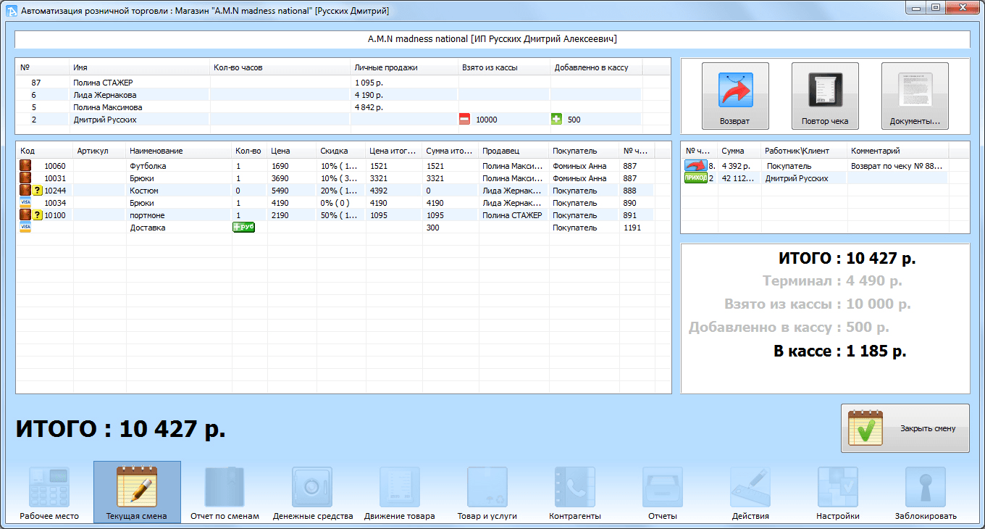985x529 pixels.
Task: Click VISA icon for code 10034
Action: point(25,203)
